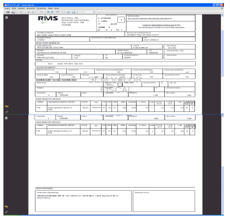This screenshot has height=221, width=230.
Task: Click the zoom out button
Action: coord(48,12)
